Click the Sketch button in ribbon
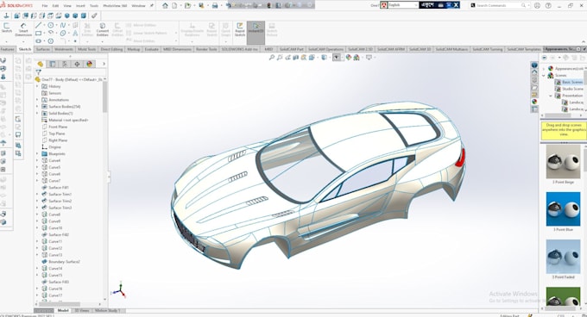This screenshot has width=587, height=317. click(x=6, y=28)
